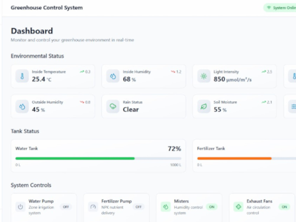This screenshot has width=296, height=222.
Task: Click the Tank Status section heading
Action: pyautogui.click(x=25, y=131)
